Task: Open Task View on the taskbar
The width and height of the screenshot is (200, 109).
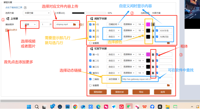Action: (x=44, y=107)
